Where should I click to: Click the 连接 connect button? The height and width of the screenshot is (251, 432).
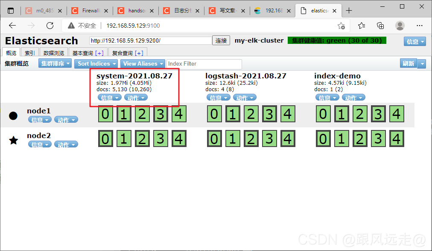pos(221,40)
